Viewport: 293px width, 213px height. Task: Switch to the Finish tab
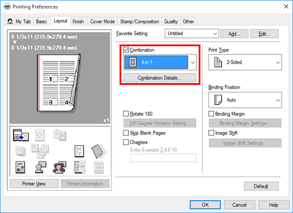78,22
